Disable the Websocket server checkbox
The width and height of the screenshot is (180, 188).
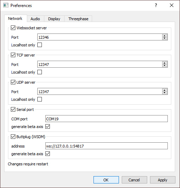(13, 28)
